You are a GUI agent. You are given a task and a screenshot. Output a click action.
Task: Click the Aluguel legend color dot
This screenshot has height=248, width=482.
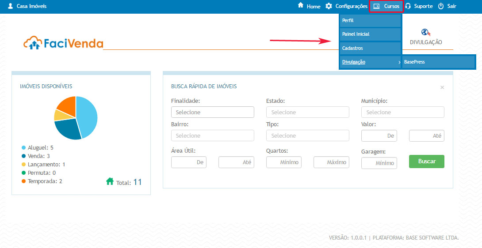(x=23, y=148)
